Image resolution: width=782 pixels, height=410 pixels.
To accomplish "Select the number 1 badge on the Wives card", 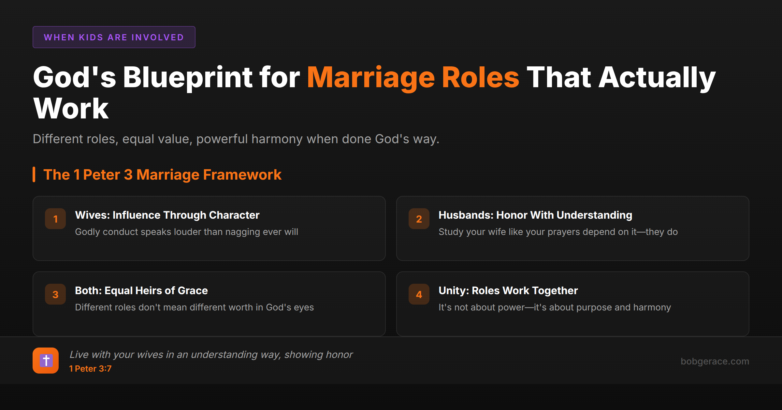I will tap(55, 219).
